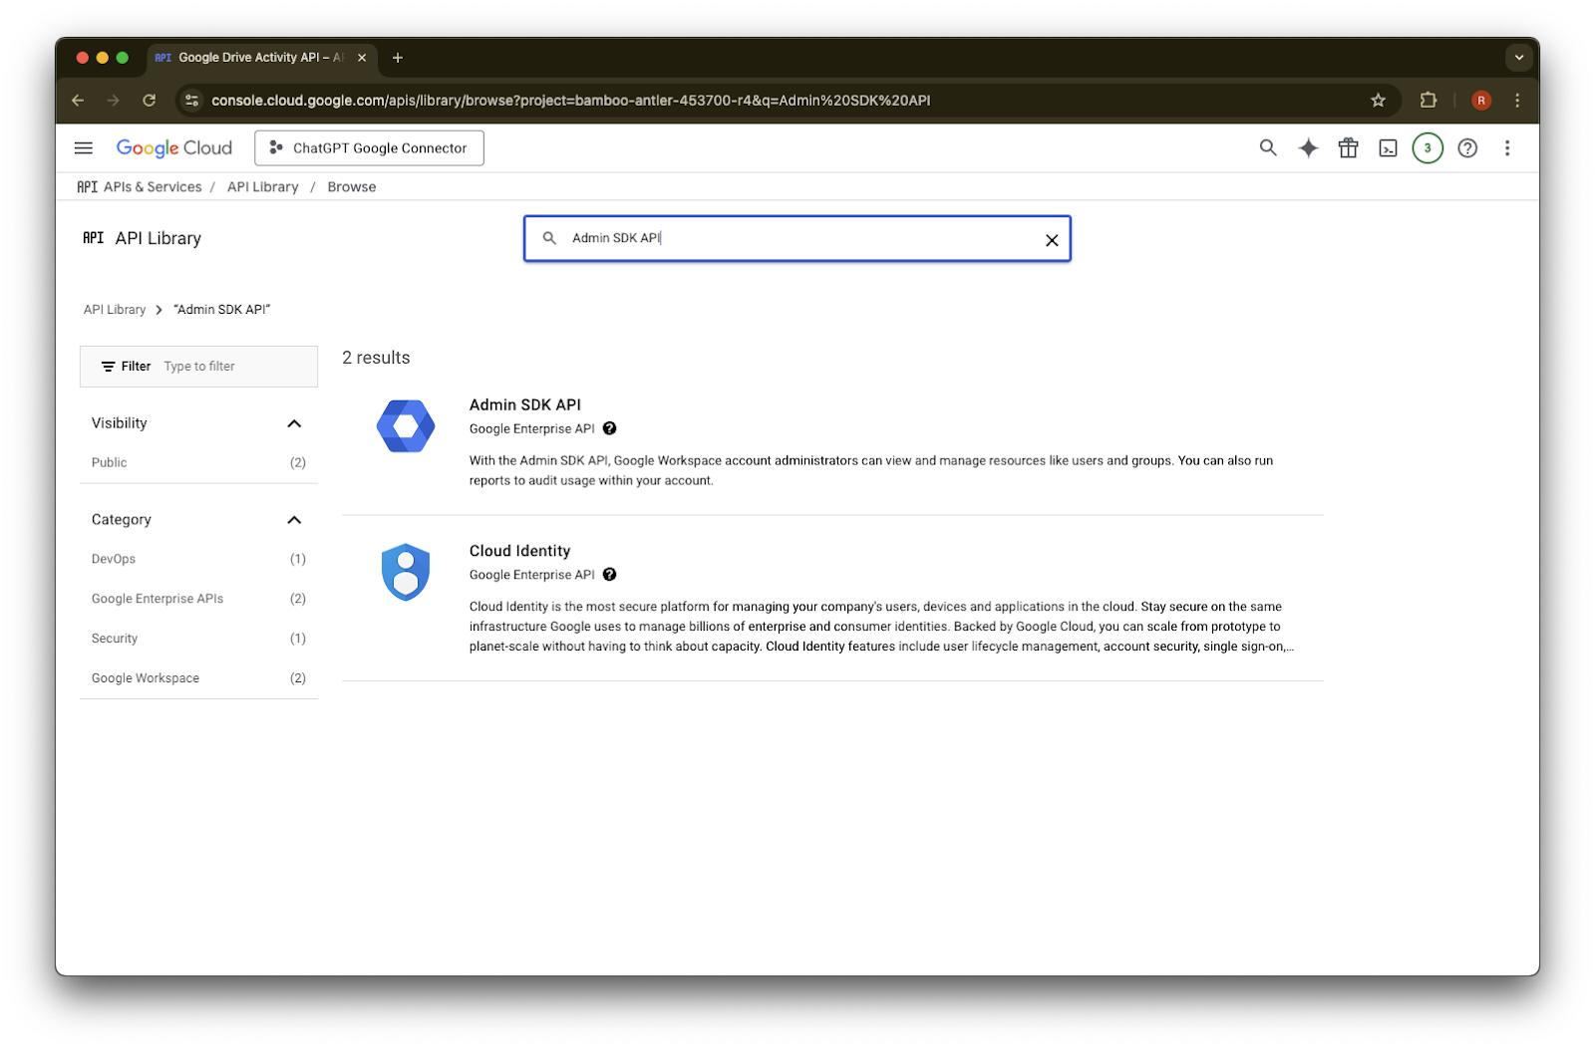
Task: Close the Google Drive Activity API tab
Action: 362,58
